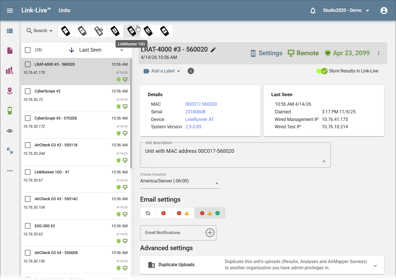Open the Search dropdown
The image size is (396, 280).
(x=40, y=31)
